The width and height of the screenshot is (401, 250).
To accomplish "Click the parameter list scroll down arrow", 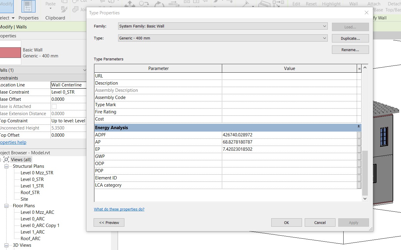I will pyautogui.click(x=365, y=198).
